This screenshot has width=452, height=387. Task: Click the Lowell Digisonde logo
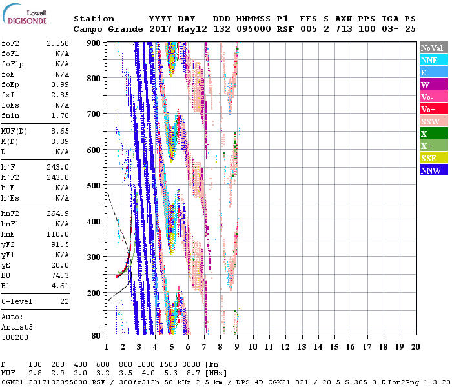click(x=25, y=14)
